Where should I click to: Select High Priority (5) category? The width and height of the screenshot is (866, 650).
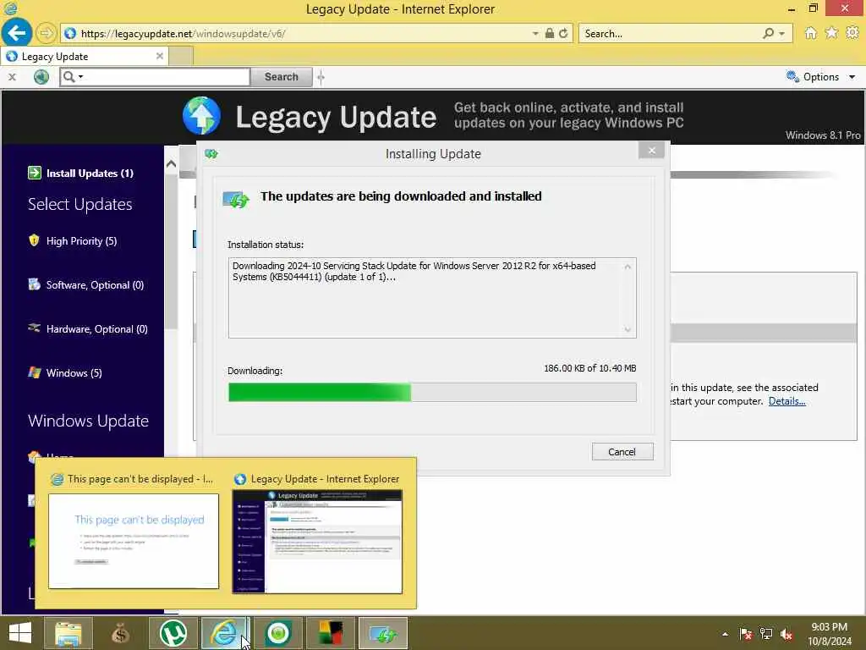[82, 241]
